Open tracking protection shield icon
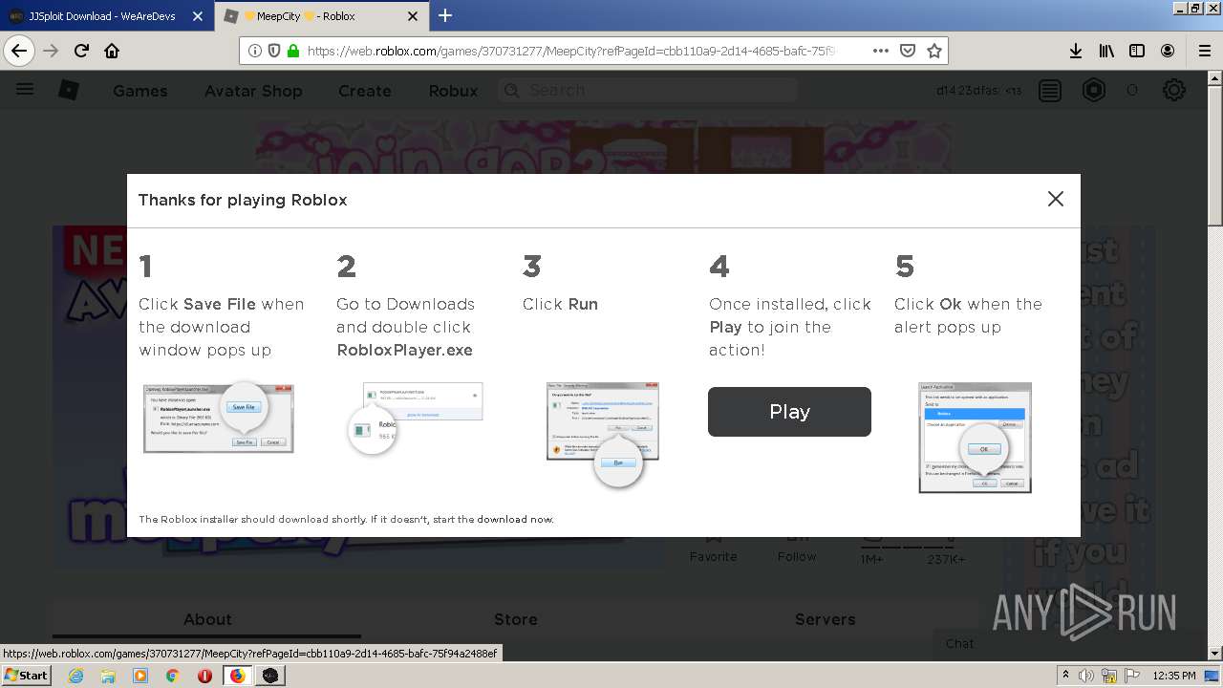 pyautogui.click(x=274, y=51)
